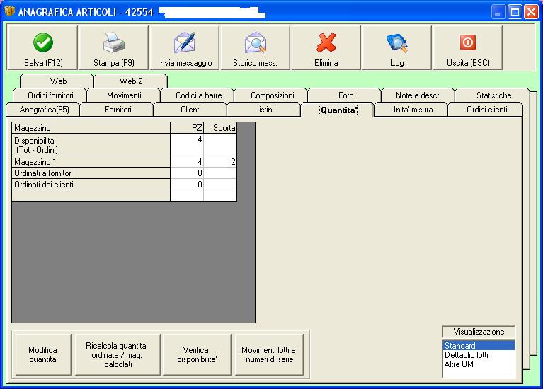The image size is (543, 389).
Task: Click the PZ column header
Action: coord(187,128)
